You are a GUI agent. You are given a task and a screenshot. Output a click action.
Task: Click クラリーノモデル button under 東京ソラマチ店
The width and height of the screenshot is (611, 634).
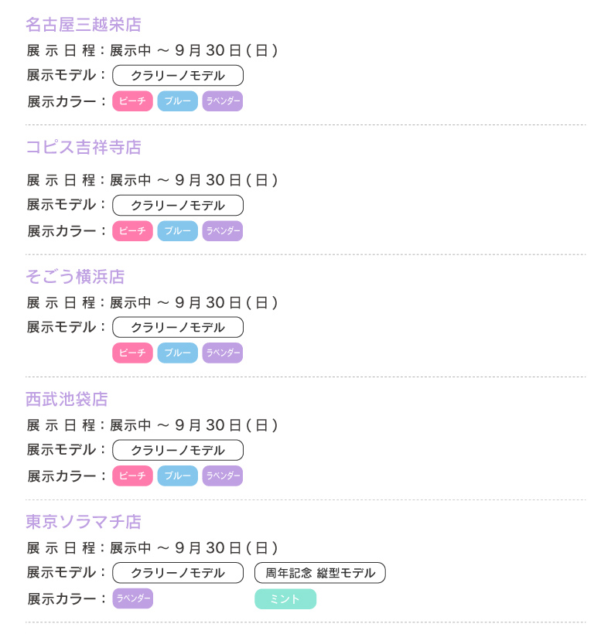pos(178,573)
